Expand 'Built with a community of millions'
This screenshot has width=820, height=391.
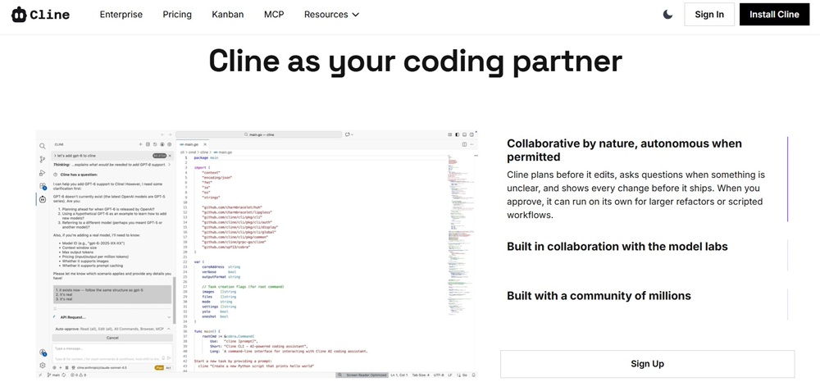point(599,296)
